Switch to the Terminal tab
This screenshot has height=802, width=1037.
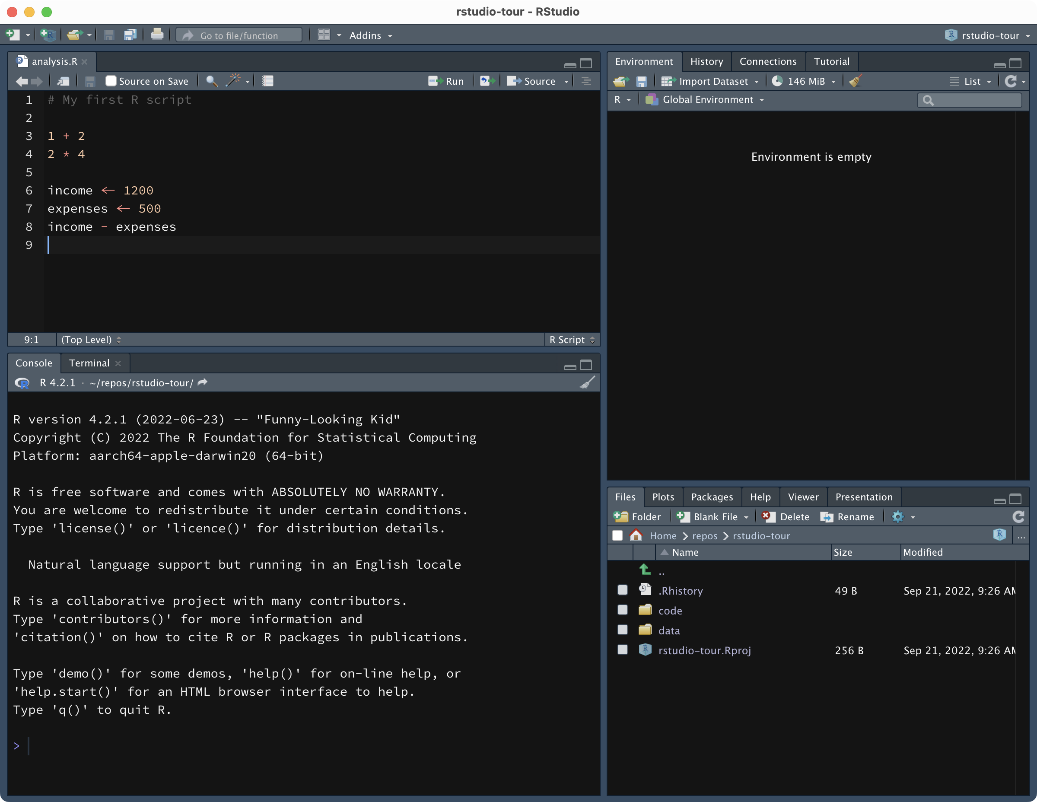(x=89, y=363)
